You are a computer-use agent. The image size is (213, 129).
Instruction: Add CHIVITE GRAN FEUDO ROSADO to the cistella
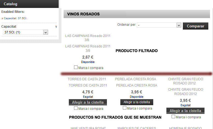[x=185, y=111]
